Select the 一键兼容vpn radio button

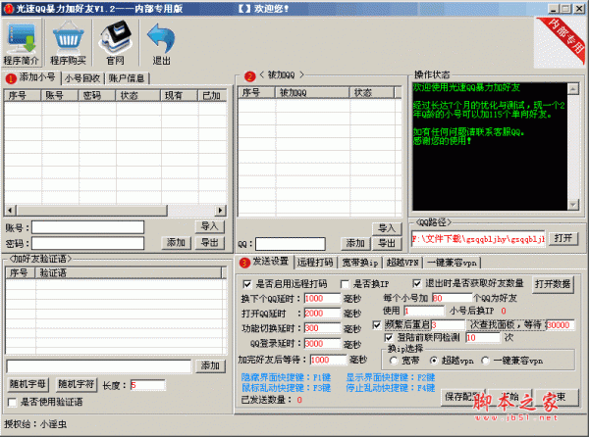coord(485,361)
